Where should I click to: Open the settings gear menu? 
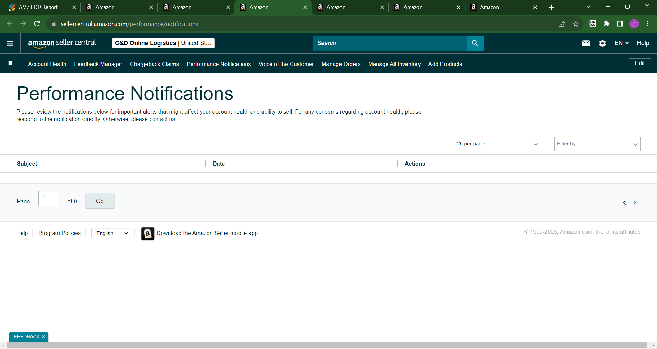[603, 43]
